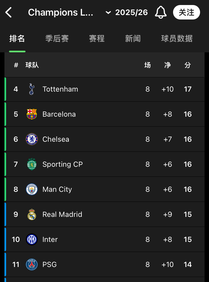Open the Tottenham team name link

pos(60,89)
